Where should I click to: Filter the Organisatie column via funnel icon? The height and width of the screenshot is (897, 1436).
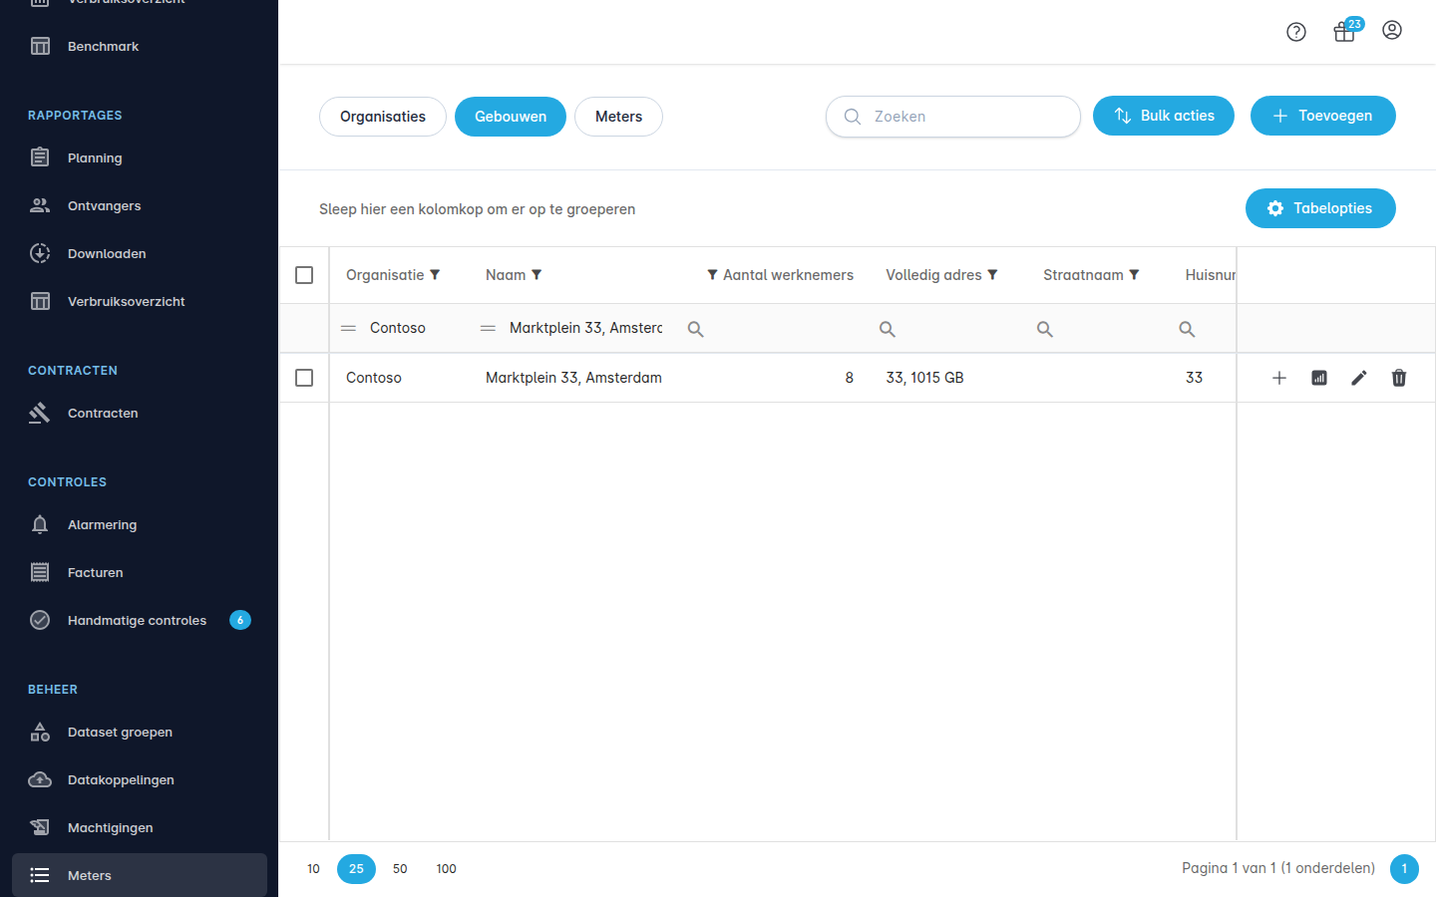435,275
